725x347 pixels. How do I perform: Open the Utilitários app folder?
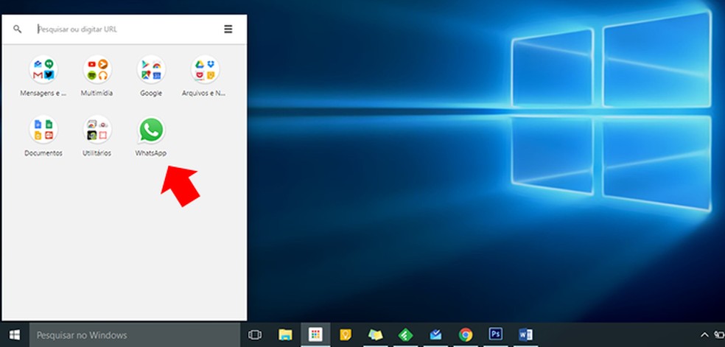coord(97,130)
